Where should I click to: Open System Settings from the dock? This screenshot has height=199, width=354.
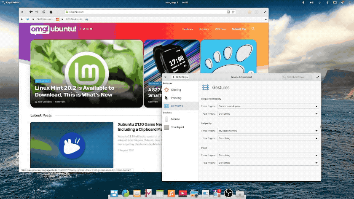(206, 194)
